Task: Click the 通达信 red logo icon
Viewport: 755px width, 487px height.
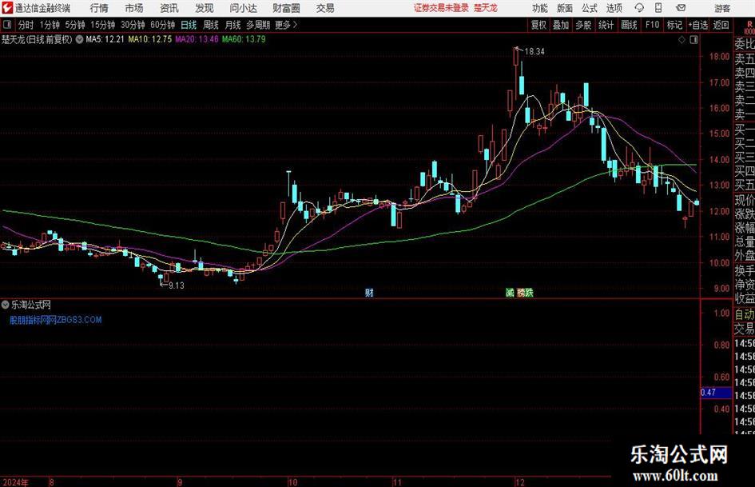Action: click(x=7, y=8)
